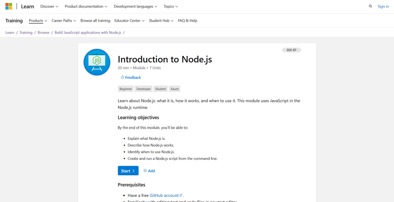Open the search magnifier icon

click(370, 6)
